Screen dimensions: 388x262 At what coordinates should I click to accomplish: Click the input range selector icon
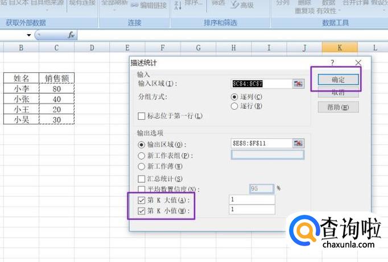pos(299,84)
